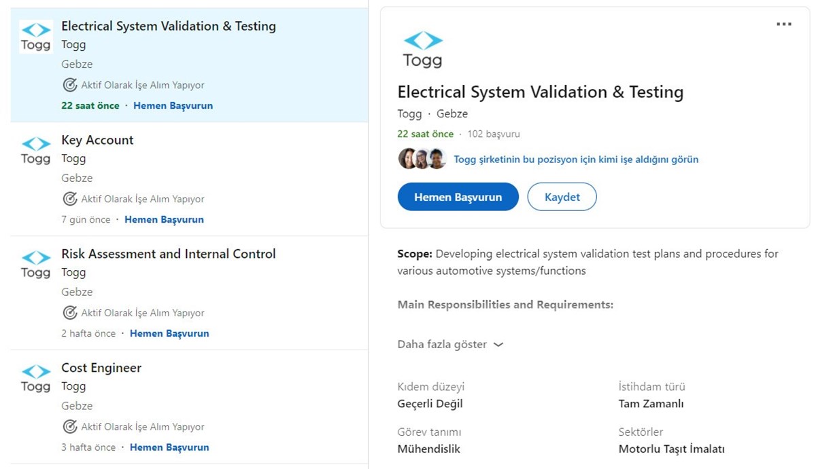Select the Cost Engineer job title
Image resolution: width=816 pixels, height=469 pixels.
tap(101, 368)
